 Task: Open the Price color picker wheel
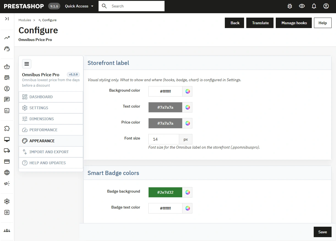187,123
